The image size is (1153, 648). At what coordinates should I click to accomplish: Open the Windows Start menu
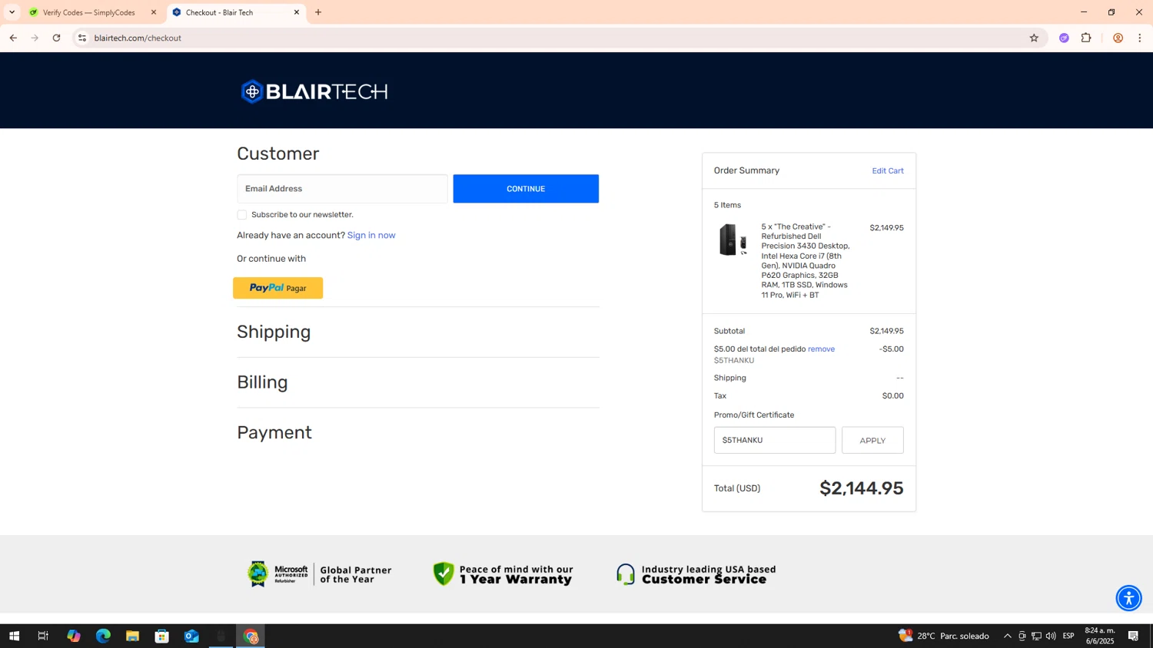click(14, 636)
